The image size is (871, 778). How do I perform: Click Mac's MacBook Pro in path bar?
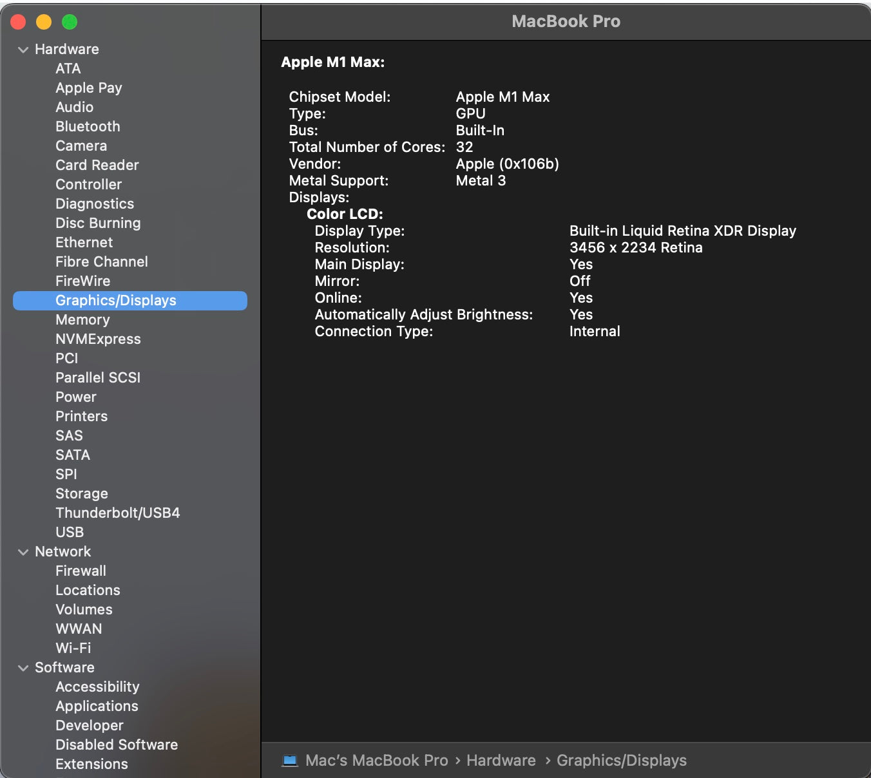[376, 761]
